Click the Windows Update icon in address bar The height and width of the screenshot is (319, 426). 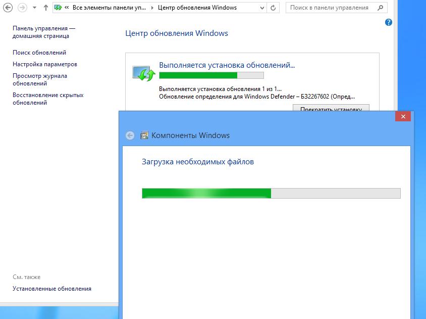58,8
